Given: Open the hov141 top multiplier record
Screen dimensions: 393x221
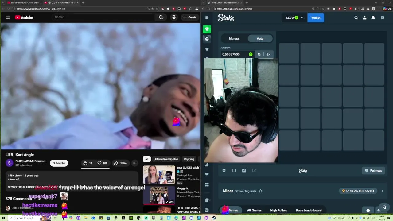Looking at the screenshot, I should pyautogui.click(x=358, y=191).
